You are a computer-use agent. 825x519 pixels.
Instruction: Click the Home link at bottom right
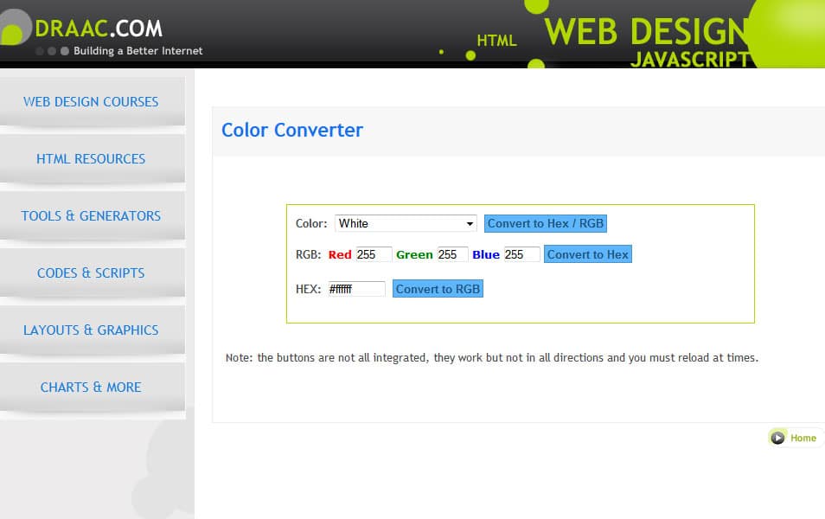803,438
